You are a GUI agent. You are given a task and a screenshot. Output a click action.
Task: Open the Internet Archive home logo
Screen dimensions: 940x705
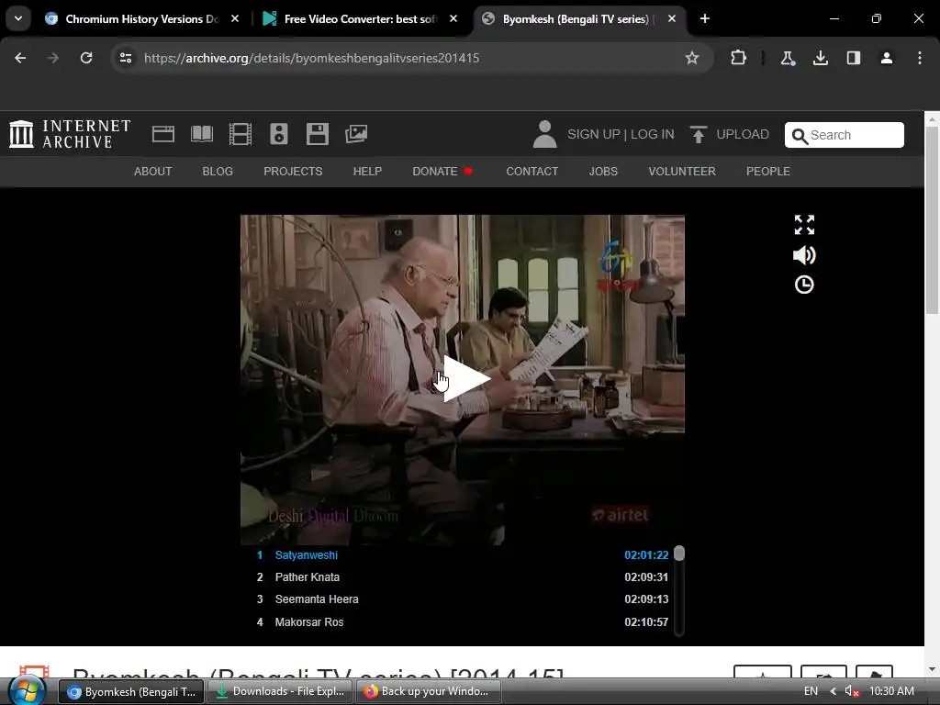70,134
